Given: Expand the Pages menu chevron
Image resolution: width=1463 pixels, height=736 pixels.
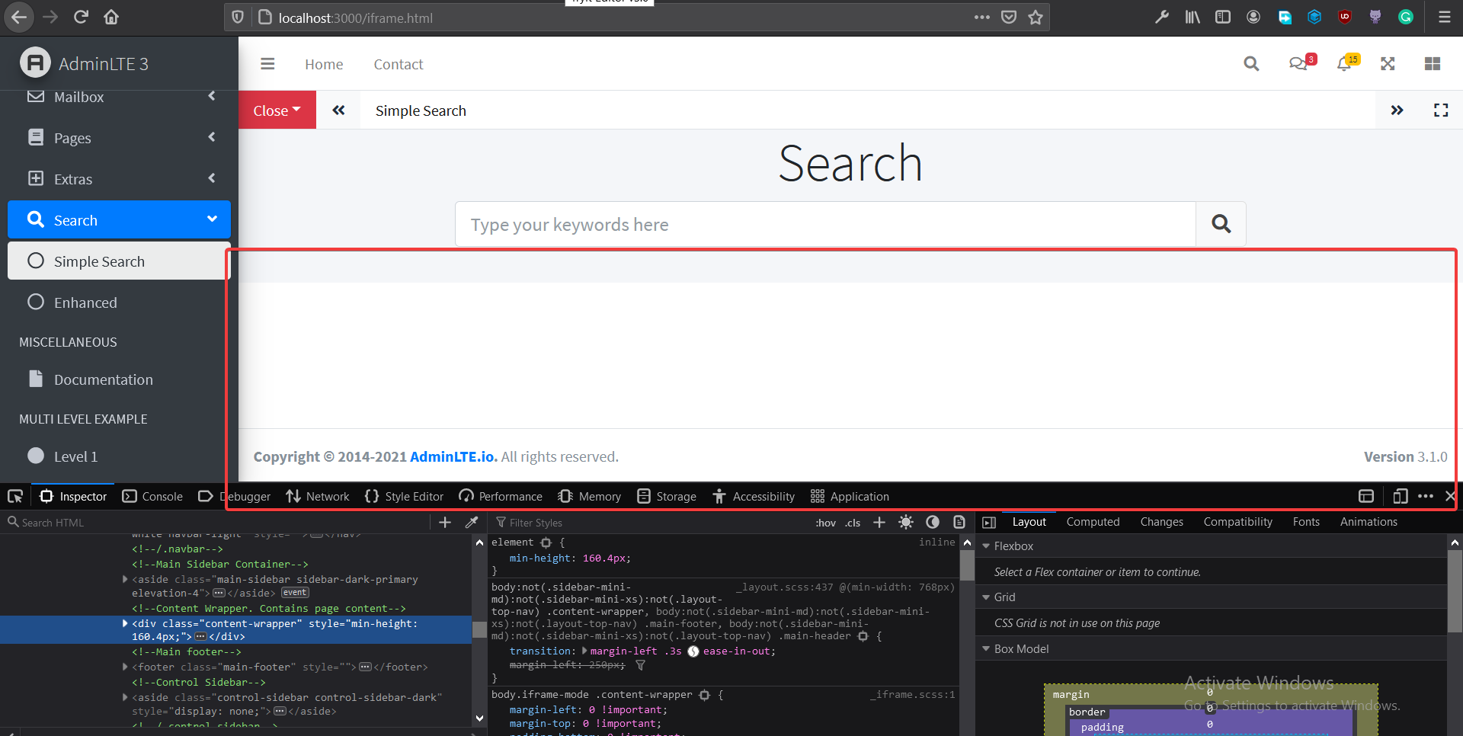Looking at the screenshot, I should [211, 137].
